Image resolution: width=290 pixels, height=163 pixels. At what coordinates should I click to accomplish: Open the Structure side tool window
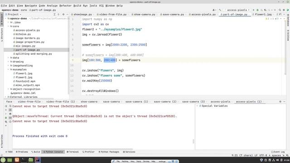(2, 35)
